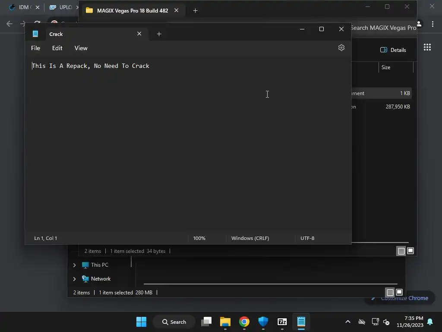Switch to the IDM Chrome tab

click(x=24, y=7)
